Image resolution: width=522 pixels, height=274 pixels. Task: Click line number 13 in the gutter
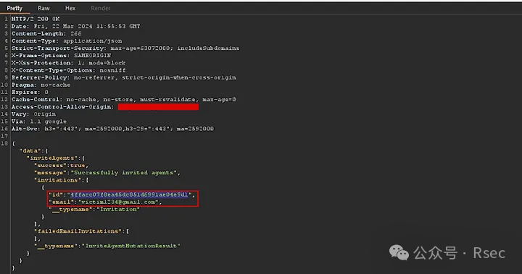click(4, 106)
